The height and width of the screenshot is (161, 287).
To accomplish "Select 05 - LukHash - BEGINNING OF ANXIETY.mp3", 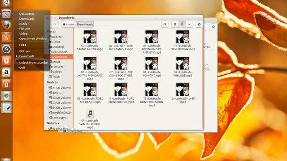I will click(x=152, y=42).
